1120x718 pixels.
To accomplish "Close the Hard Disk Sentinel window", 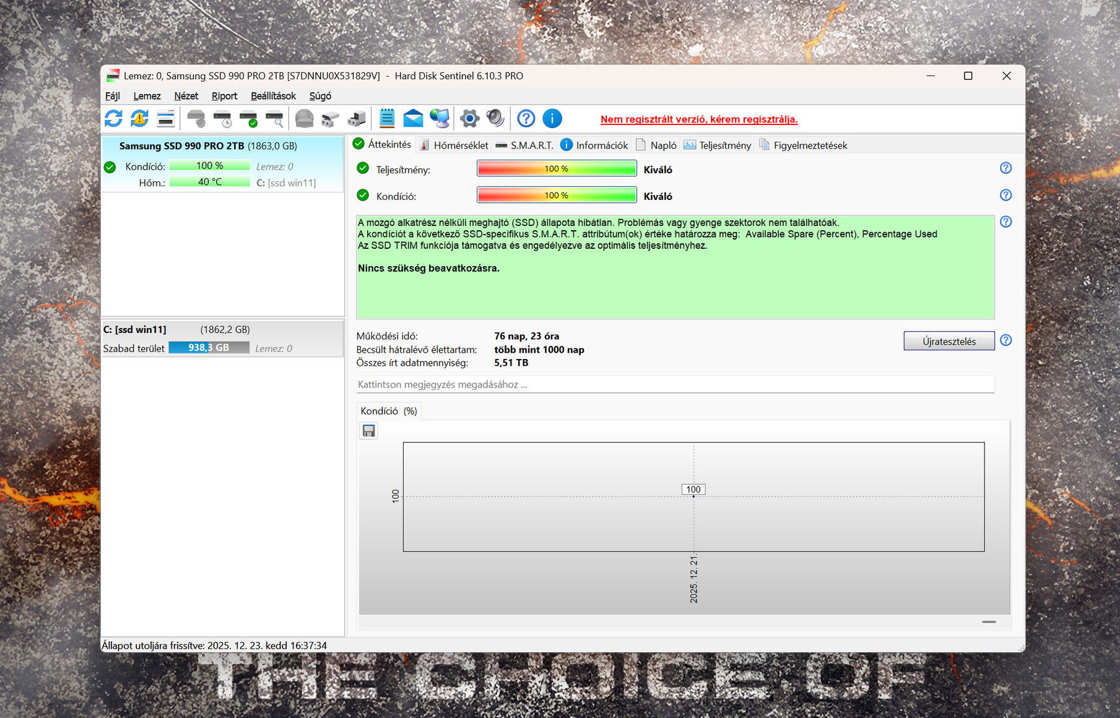I will tap(1007, 76).
